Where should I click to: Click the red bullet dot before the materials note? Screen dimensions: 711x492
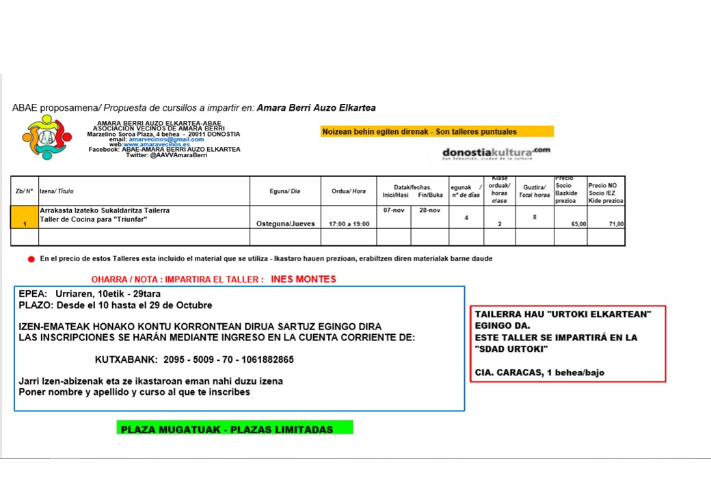31,260
